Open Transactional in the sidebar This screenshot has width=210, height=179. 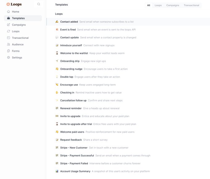click(x=23, y=38)
